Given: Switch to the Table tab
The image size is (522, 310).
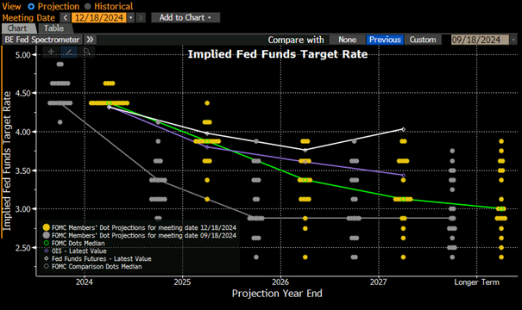Looking at the screenshot, I should coord(54,28).
